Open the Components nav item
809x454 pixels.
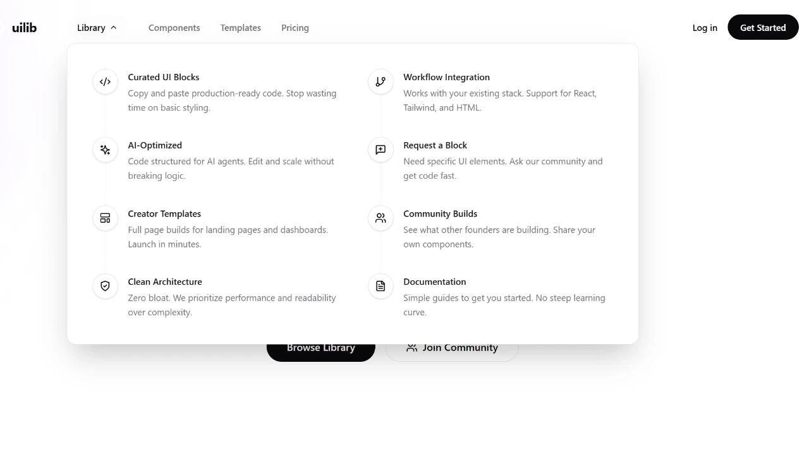(174, 28)
